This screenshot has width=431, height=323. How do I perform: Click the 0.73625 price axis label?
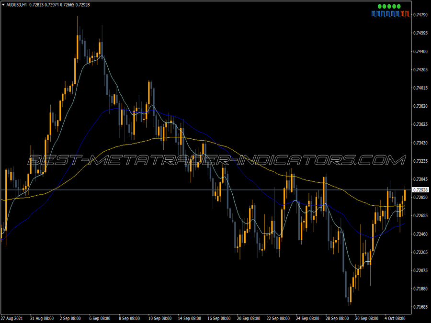(420, 124)
